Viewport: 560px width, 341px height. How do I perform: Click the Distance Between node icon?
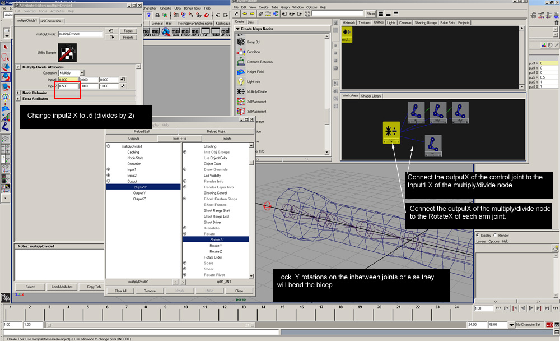(241, 62)
